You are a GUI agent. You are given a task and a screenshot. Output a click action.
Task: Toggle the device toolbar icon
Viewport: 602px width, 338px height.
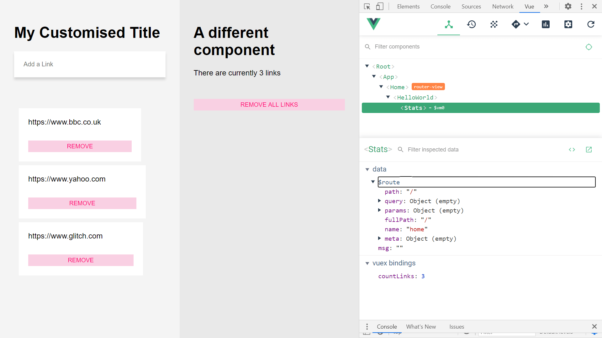tap(380, 7)
